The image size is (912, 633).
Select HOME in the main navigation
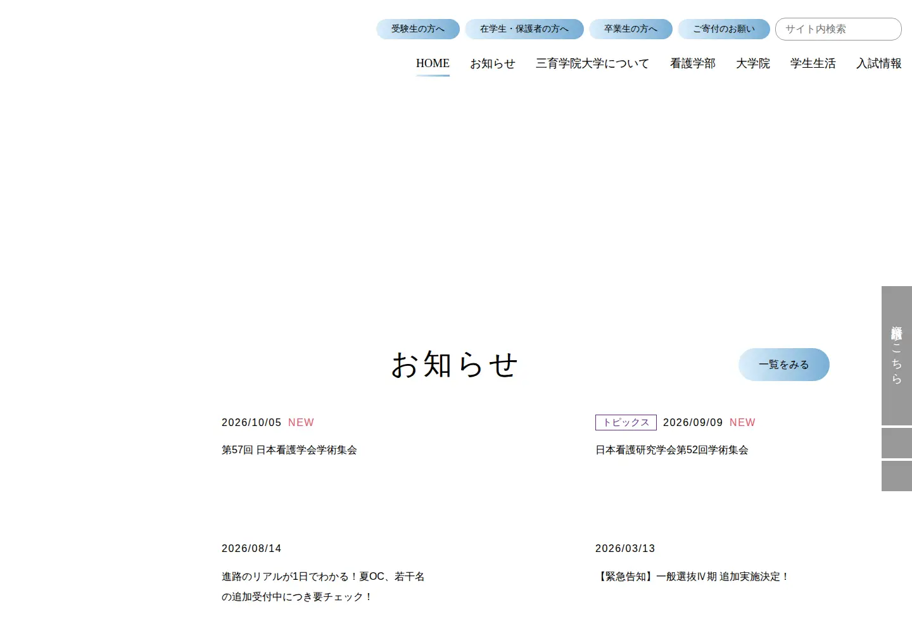[x=433, y=63]
